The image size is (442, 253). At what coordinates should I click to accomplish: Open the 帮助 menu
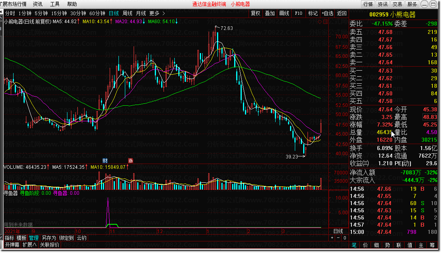[72, 4]
